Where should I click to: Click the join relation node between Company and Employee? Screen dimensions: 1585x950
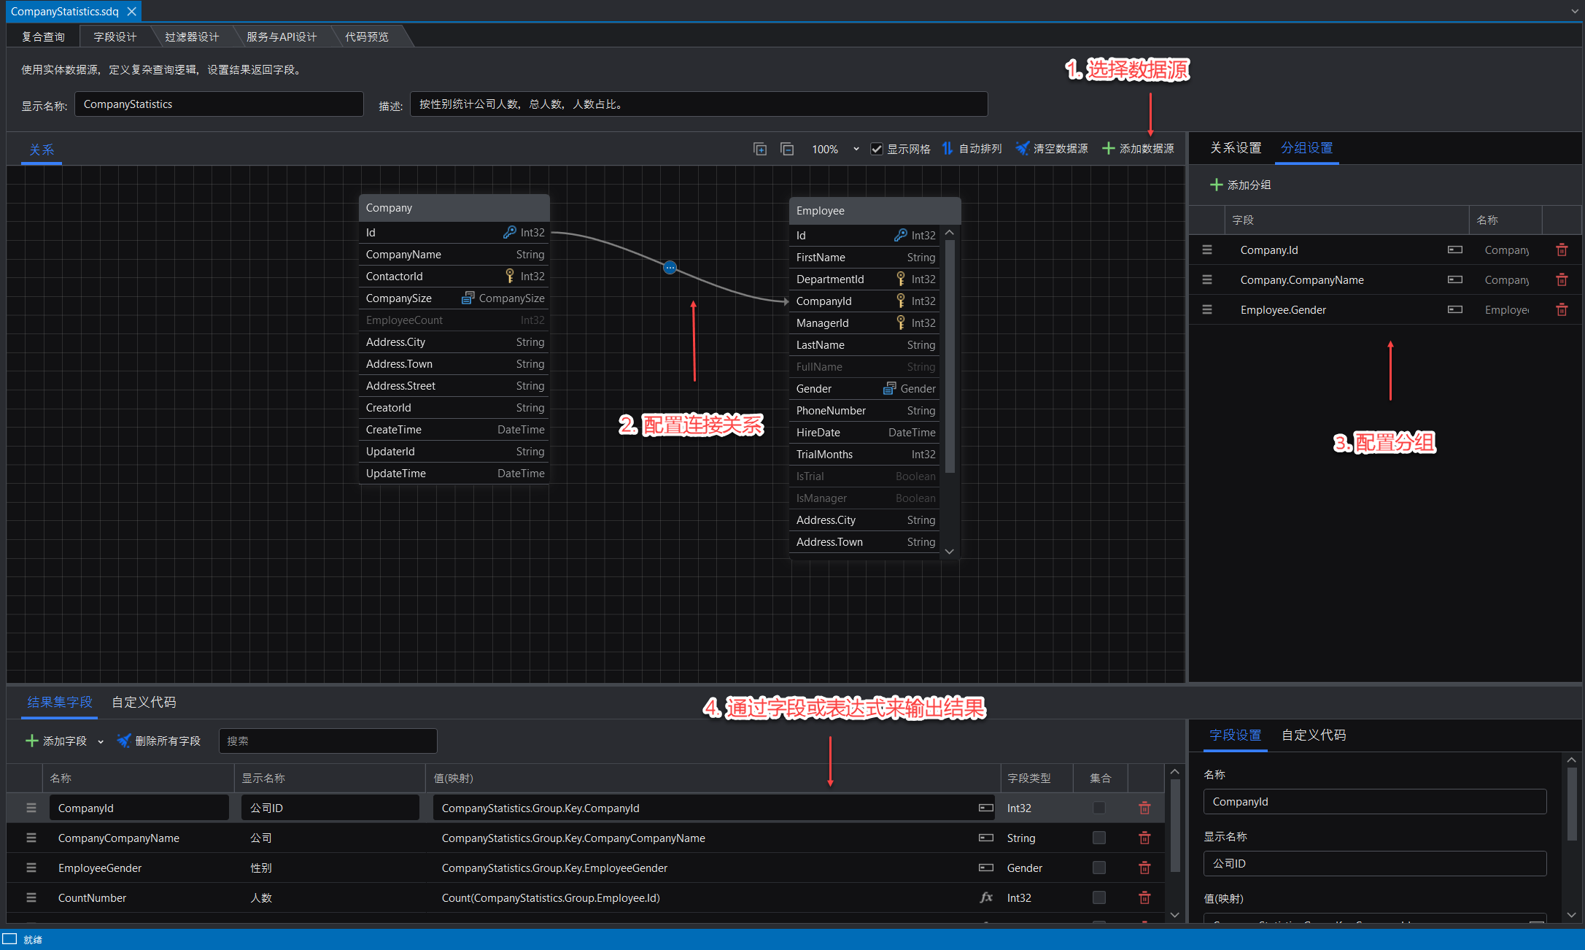tap(670, 268)
